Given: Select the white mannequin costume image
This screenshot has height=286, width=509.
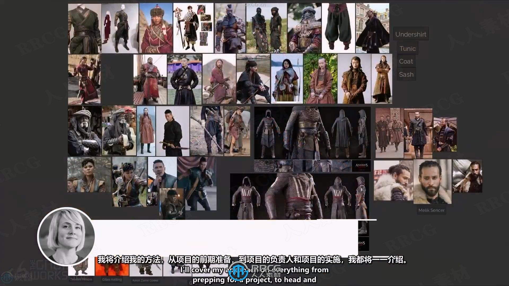Looking at the screenshot, I should click(x=120, y=28).
